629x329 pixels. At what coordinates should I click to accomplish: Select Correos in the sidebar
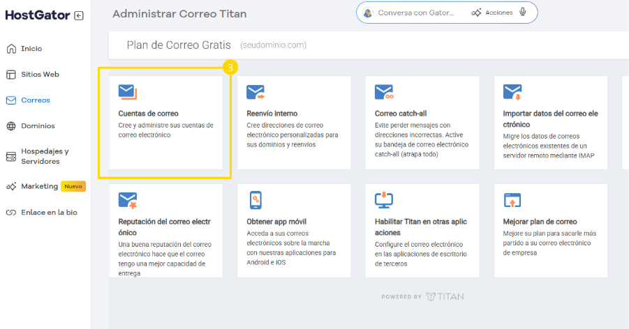[36, 100]
